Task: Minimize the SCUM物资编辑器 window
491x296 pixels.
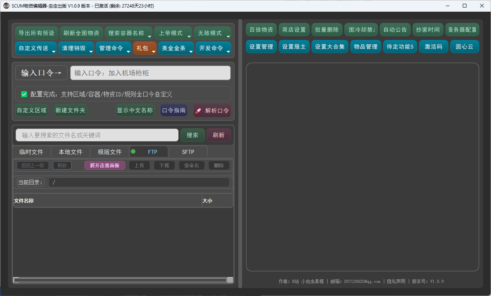Action: 448,6
